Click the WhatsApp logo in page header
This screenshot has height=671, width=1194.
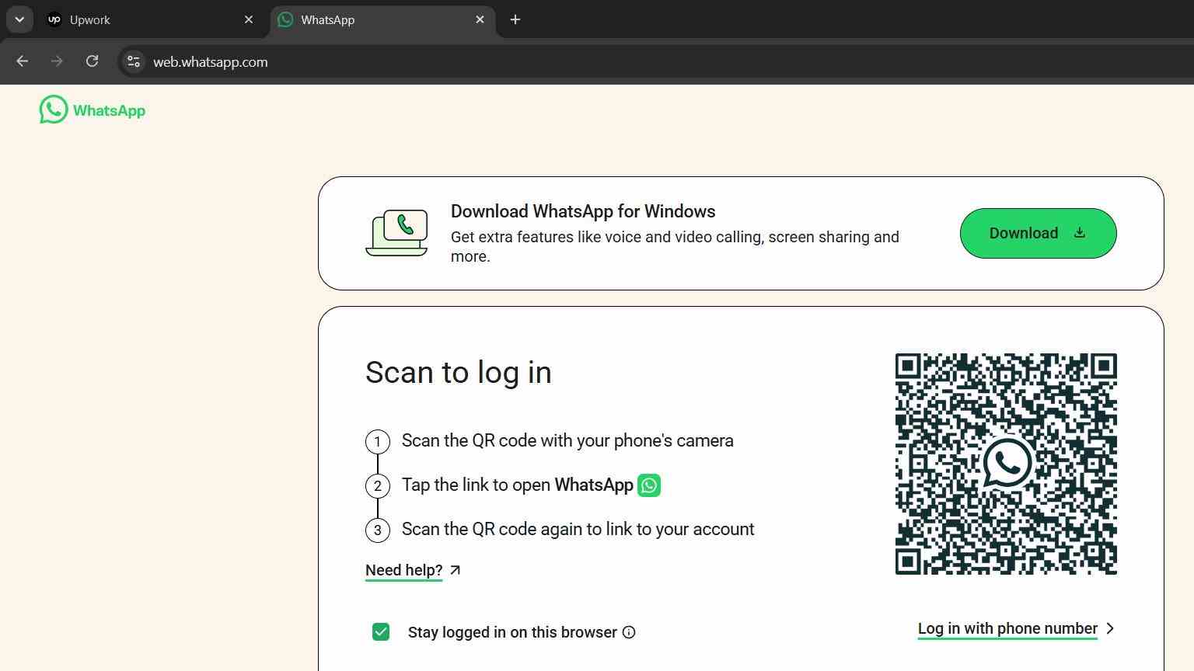[92, 110]
